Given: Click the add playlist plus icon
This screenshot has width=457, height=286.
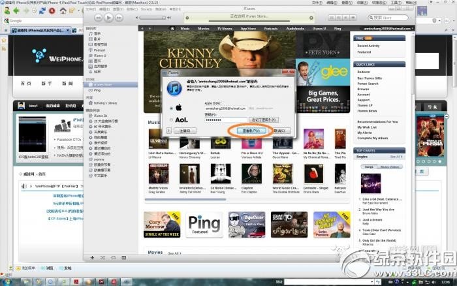Looking at the screenshot, I should click(92, 258).
